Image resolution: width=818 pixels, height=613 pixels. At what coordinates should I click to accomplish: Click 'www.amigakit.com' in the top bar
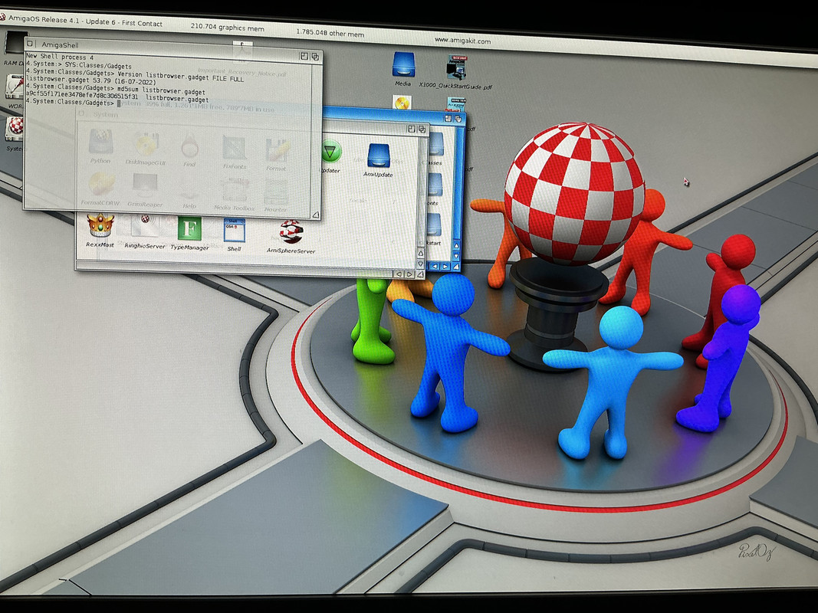(x=462, y=41)
